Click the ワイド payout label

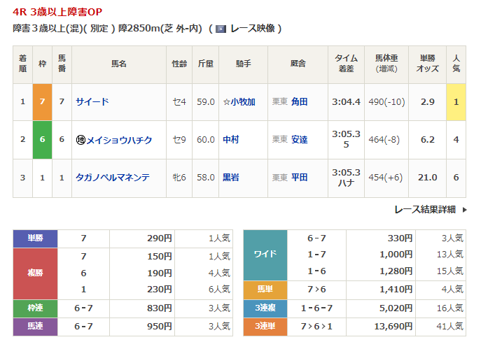[265, 254]
